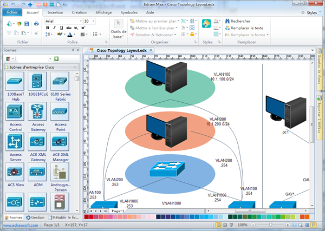Click the Cisco Topology Layout.edx document tab

tap(121, 50)
